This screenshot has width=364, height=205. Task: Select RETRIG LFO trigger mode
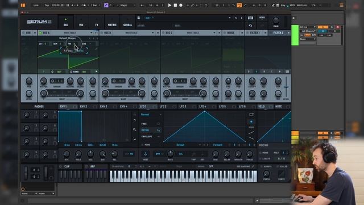click(150, 130)
